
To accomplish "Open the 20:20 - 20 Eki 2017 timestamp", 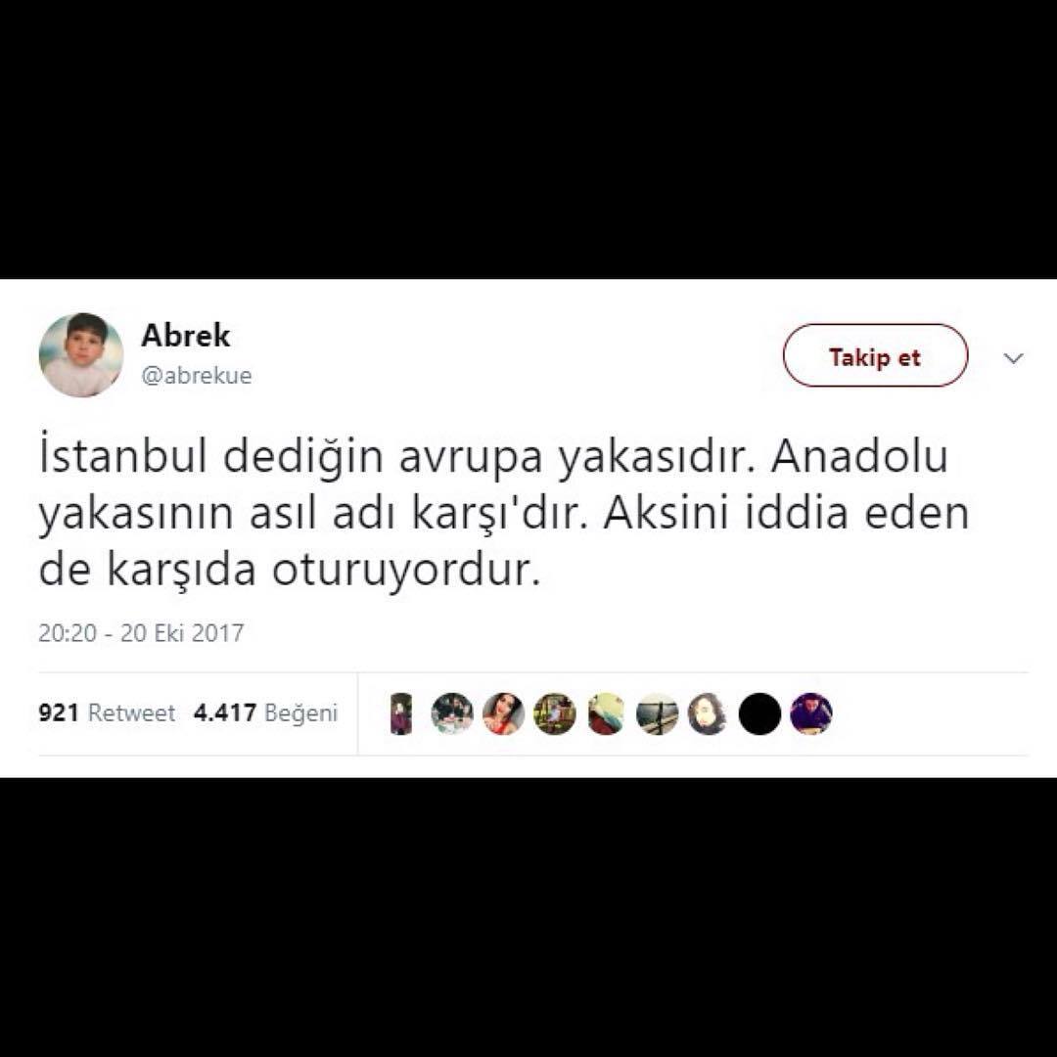I will [141, 633].
